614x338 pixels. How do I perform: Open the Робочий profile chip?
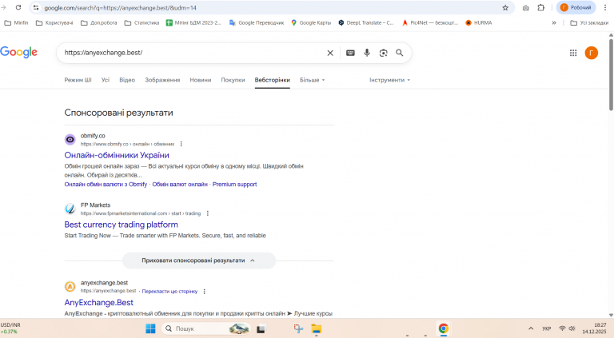point(576,7)
